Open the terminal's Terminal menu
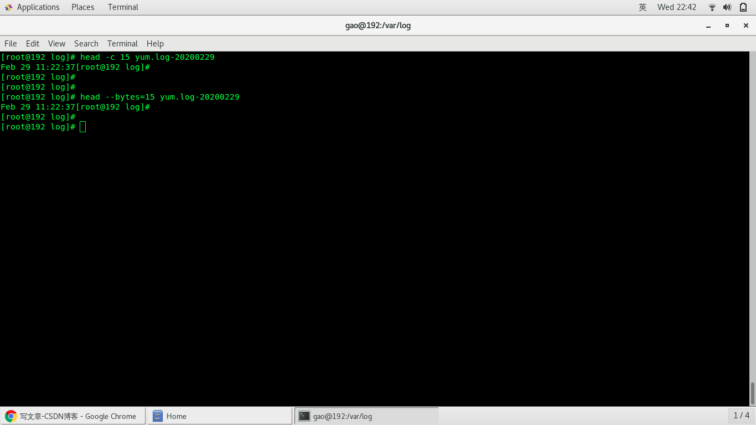 122,43
